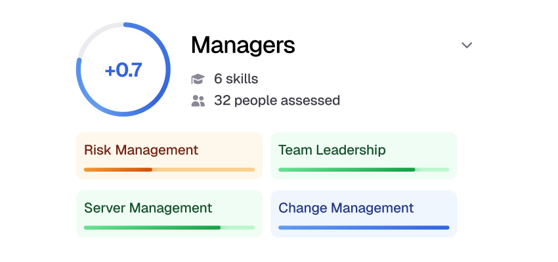
Task: Click the graduation cap skills icon
Action: pyautogui.click(x=198, y=79)
